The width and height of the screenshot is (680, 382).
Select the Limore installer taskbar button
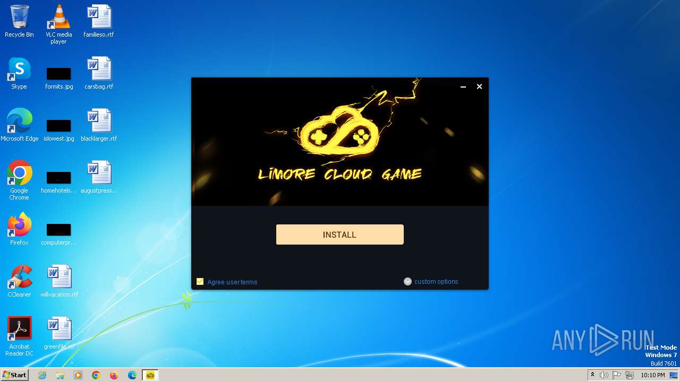coord(150,375)
